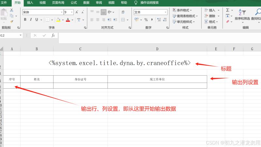Increase indent
Image resolution: width=261 pixels, height=147 pixels.
[115, 20]
